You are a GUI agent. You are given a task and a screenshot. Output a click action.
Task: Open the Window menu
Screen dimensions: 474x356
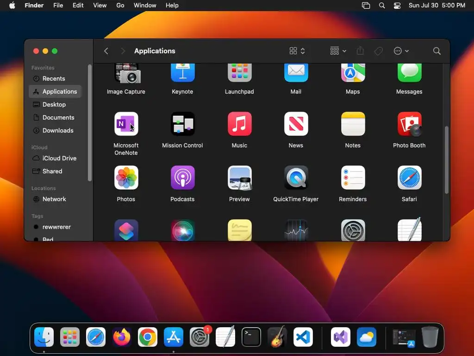[x=145, y=6]
